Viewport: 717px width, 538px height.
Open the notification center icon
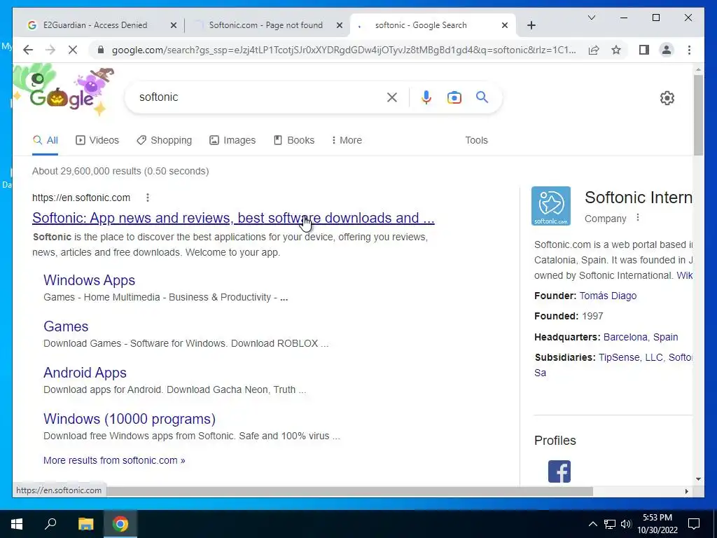694,524
